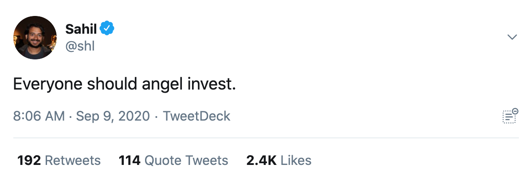
Task: Open the tweet options chevron menu
Action: coord(512,37)
